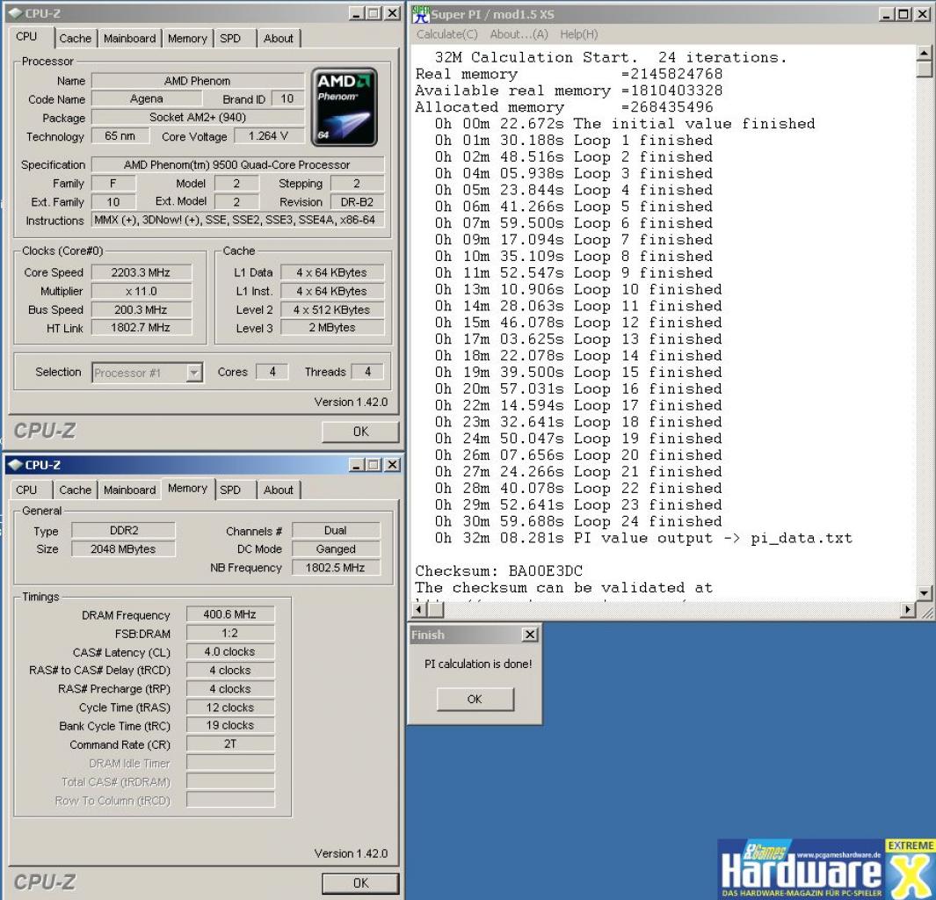Close the Finish dialog
The image size is (936, 900).
pyautogui.click(x=529, y=635)
